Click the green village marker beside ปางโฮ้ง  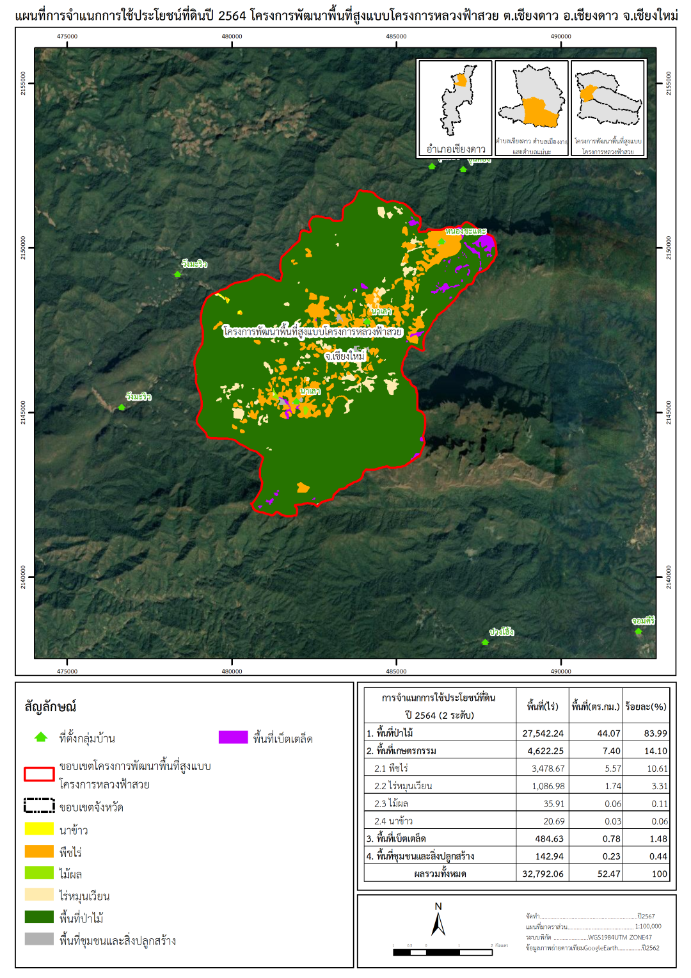point(485,642)
